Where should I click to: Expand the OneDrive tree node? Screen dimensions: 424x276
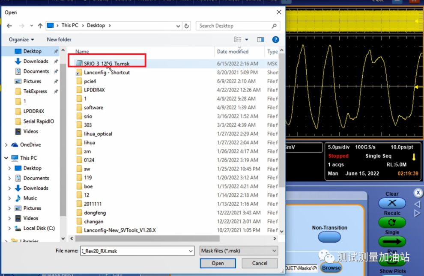click(x=6, y=145)
